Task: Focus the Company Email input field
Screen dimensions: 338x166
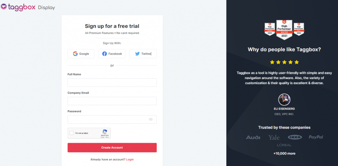Action: point(112,101)
